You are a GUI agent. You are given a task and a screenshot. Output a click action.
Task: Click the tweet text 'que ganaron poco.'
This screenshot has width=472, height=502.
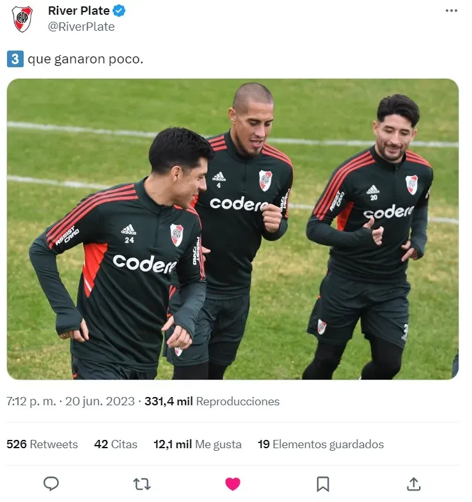[x=86, y=60]
